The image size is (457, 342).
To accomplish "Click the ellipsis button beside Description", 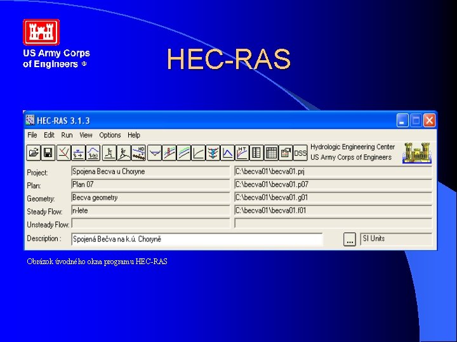I will point(350,239).
